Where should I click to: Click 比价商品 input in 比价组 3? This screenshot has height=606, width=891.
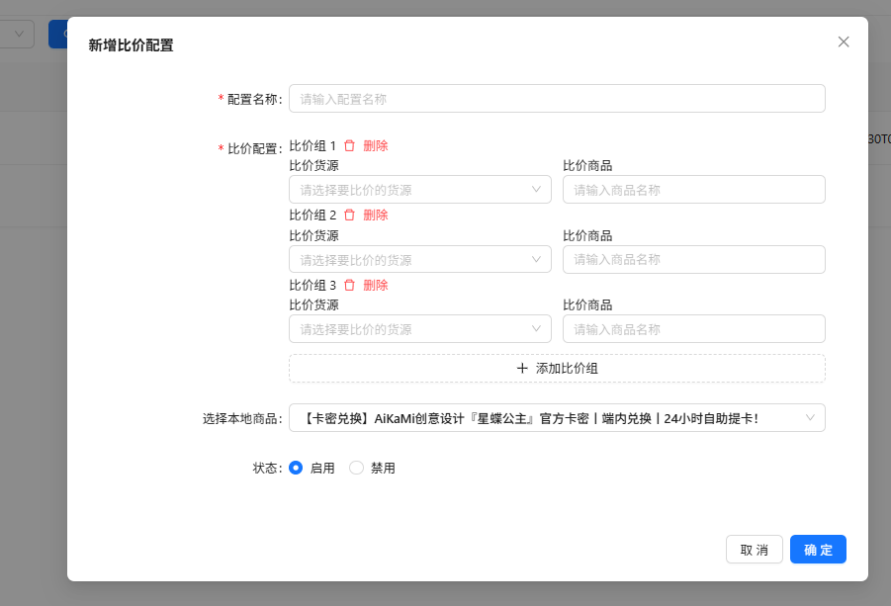(x=693, y=328)
